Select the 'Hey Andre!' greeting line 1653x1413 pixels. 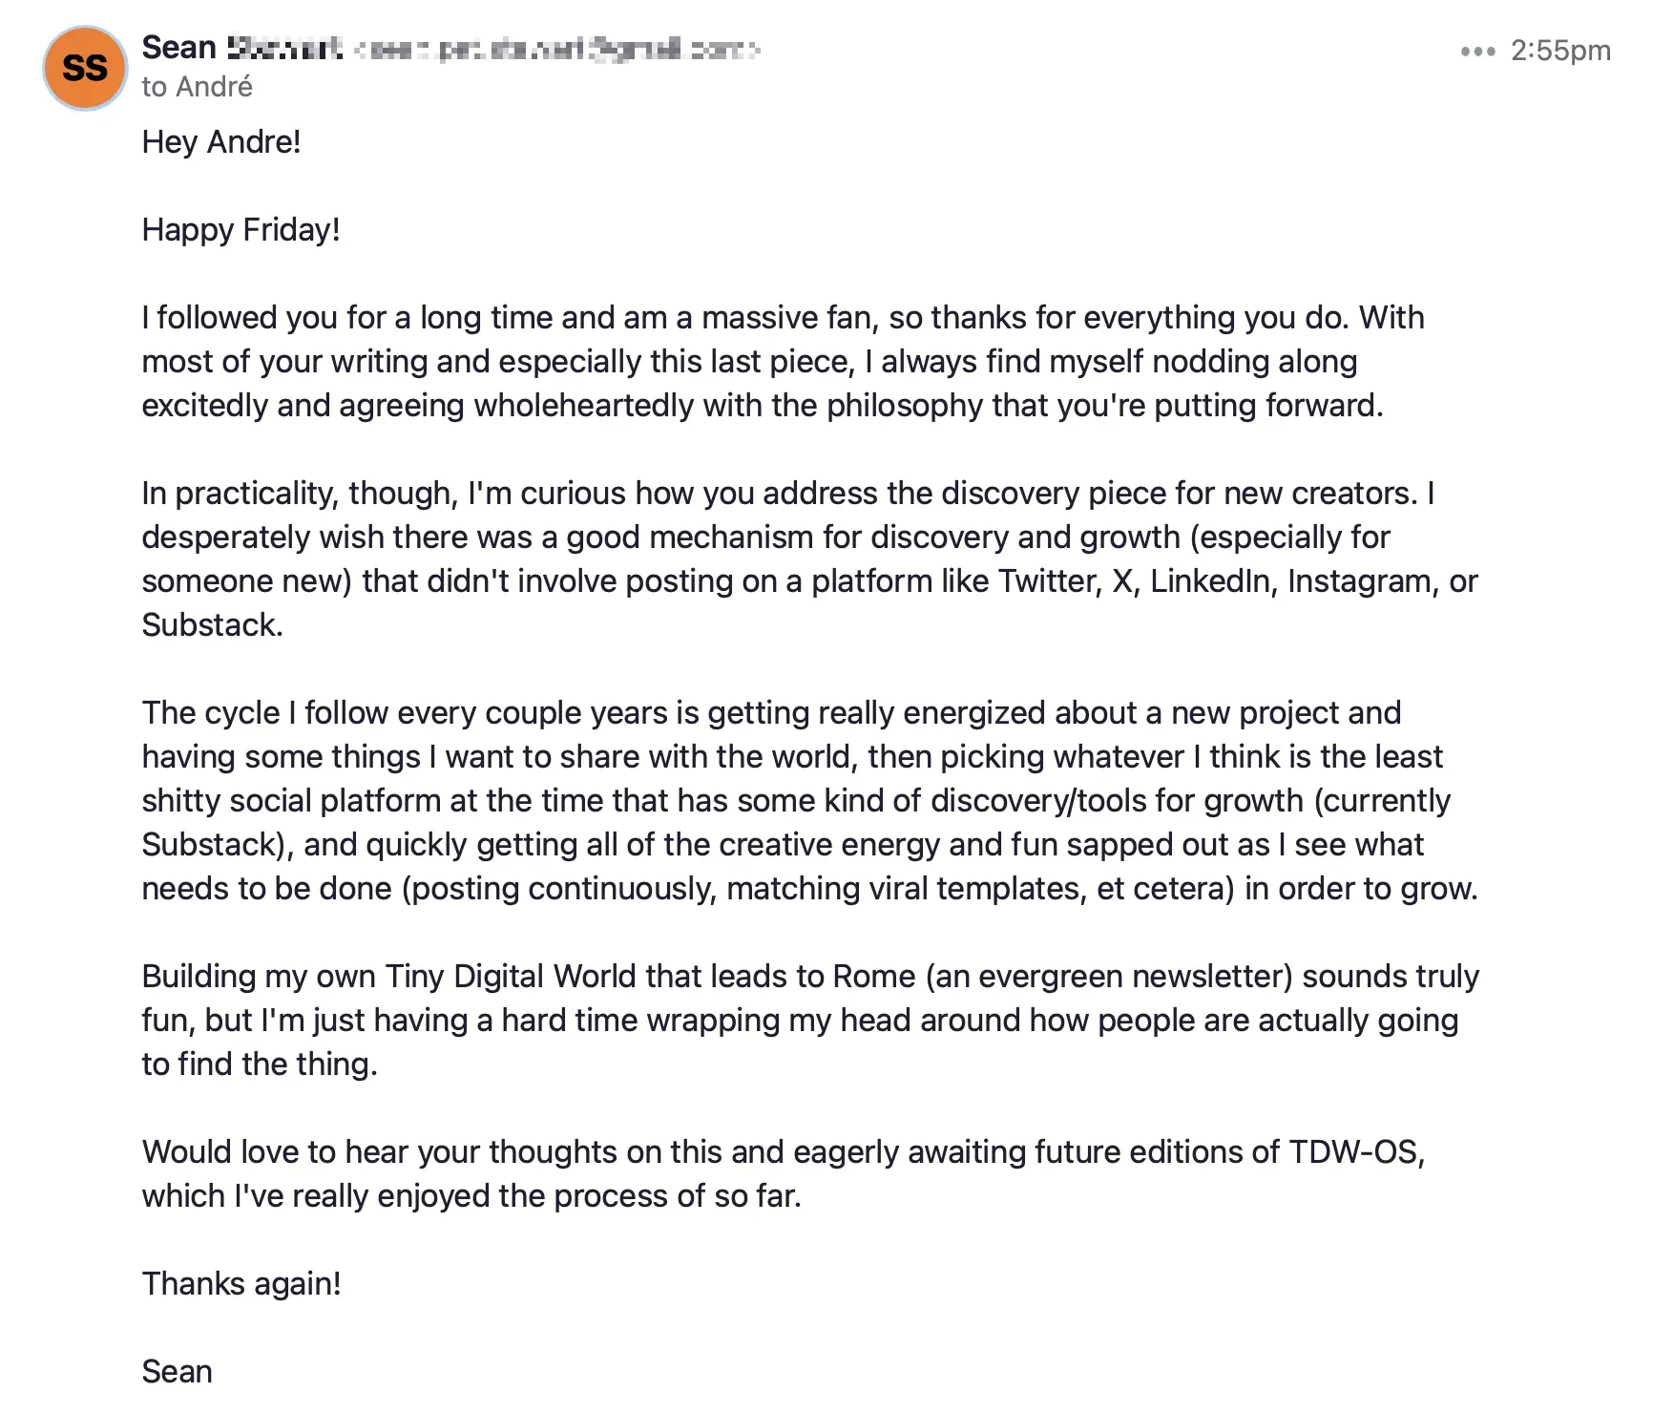point(221,141)
